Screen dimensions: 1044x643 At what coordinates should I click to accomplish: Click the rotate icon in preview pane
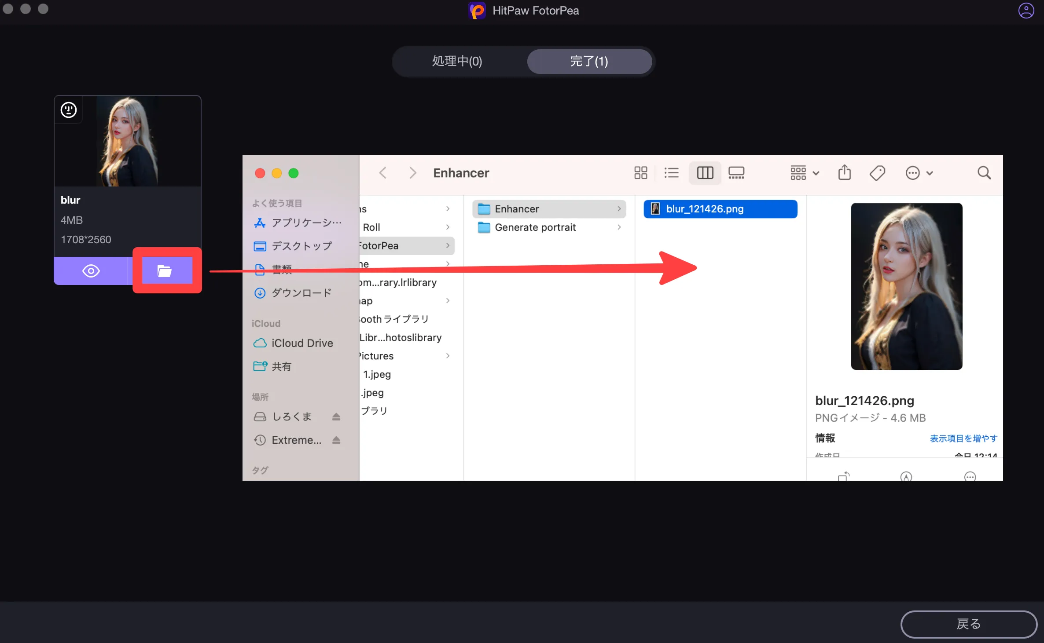pos(844,476)
